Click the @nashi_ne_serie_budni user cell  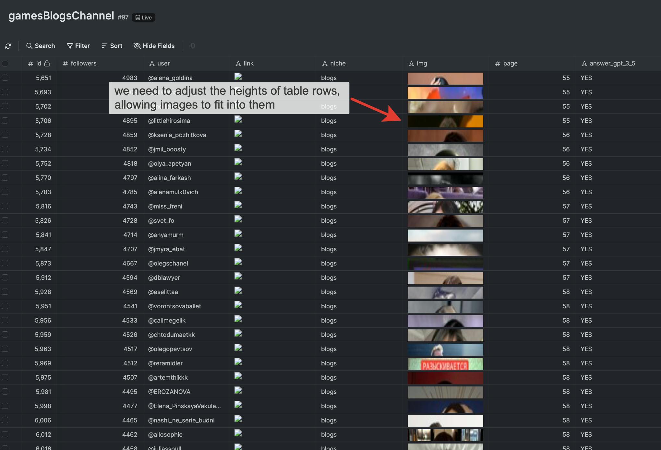pos(181,420)
